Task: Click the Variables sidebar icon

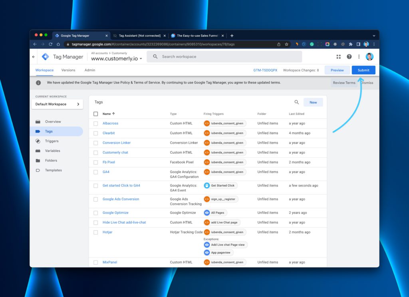Action: [x=38, y=151]
